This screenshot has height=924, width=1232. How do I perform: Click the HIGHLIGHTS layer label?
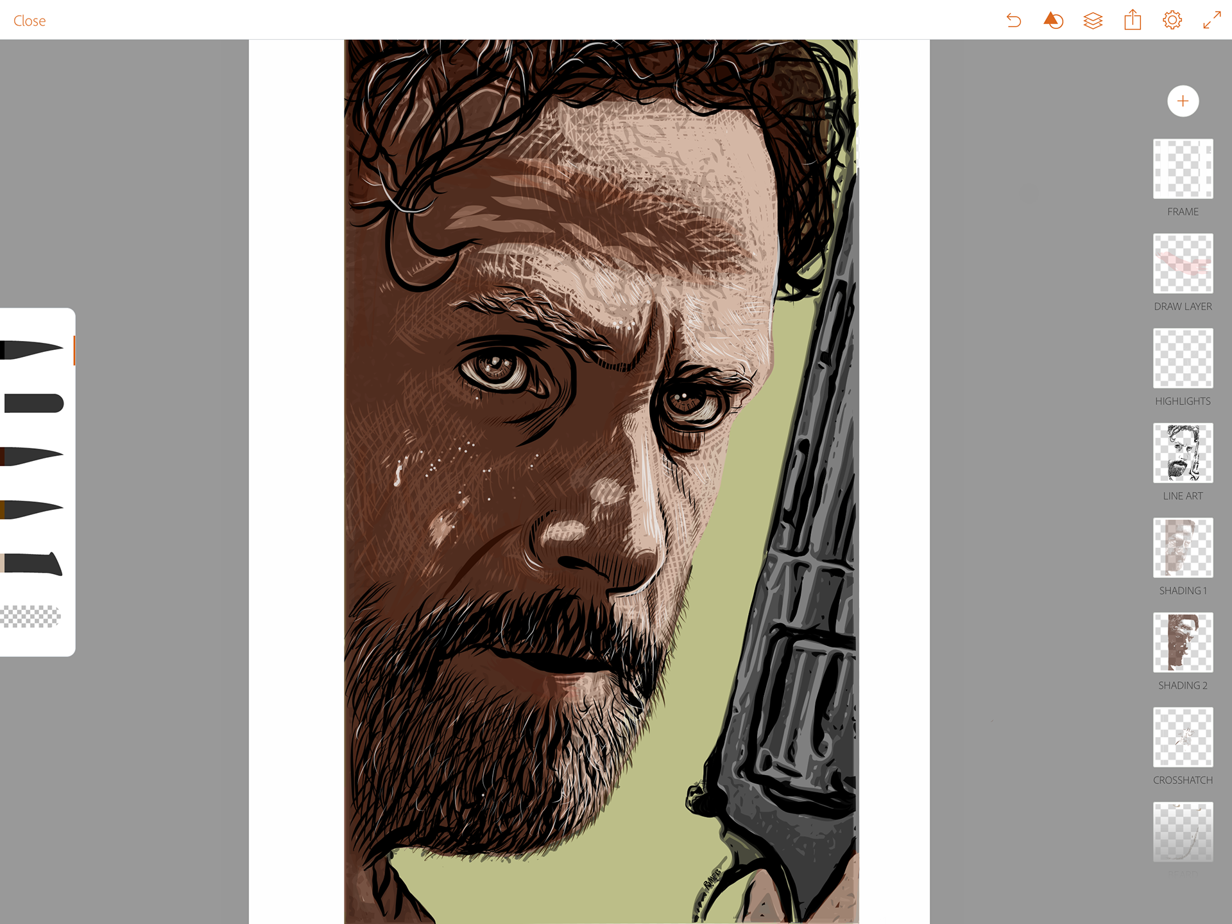pos(1183,401)
